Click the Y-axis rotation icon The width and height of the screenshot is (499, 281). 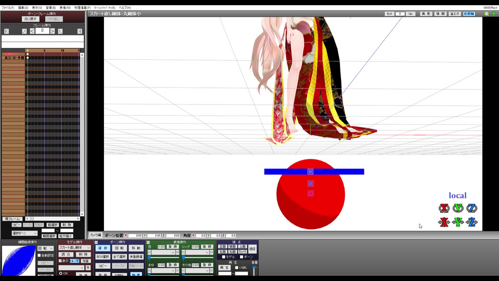click(x=458, y=208)
